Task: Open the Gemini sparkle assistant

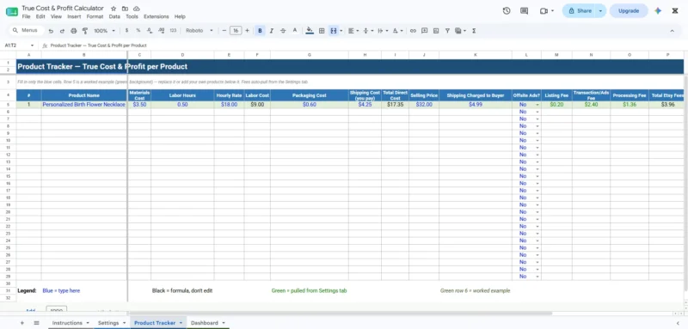Action: (658, 11)
